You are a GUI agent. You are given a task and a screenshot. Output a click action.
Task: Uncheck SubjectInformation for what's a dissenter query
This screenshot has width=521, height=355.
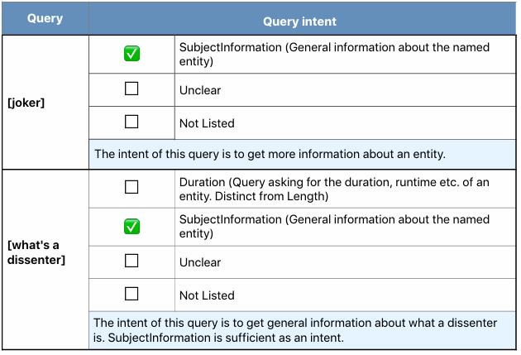[131, 227]
